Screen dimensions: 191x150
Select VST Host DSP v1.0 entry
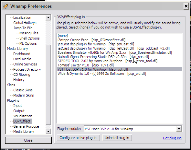click(120, 69)
